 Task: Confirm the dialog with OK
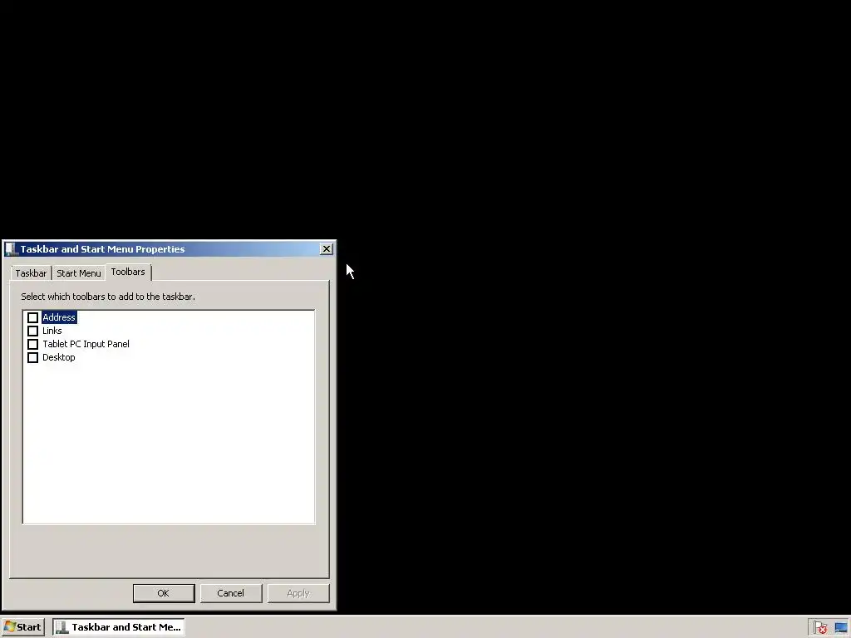[164, 593]
